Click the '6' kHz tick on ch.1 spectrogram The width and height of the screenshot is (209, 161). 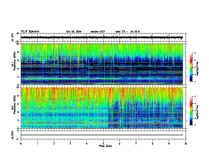[18, 60]
